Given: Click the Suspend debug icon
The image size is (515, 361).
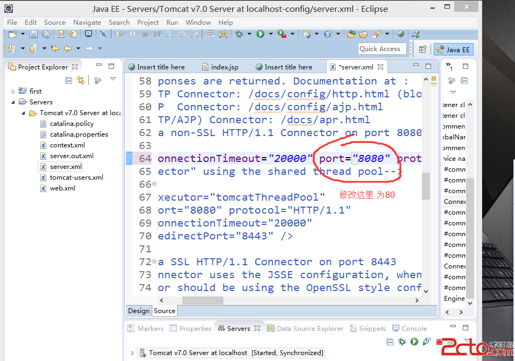Looking at the screenshot, I should coord(133,34).
